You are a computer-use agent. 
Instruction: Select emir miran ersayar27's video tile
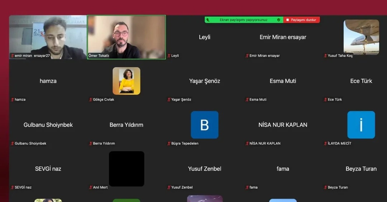(48, 37)
